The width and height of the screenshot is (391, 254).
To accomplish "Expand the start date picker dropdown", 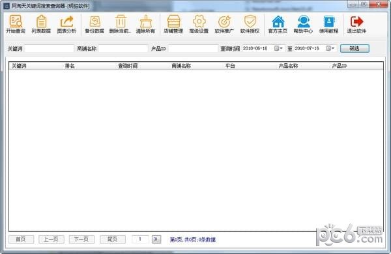I will pyautogui.click(x=278, y=48).
